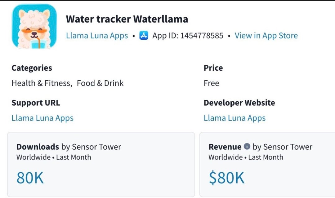Viewport: 335px width, 198px height.
Task: Click the Revenue by Sensor Tower heading
Action: [x=261, y=147]
